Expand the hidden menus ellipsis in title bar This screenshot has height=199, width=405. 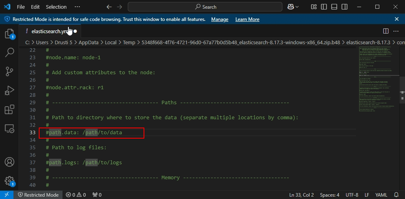click(77, 7)
